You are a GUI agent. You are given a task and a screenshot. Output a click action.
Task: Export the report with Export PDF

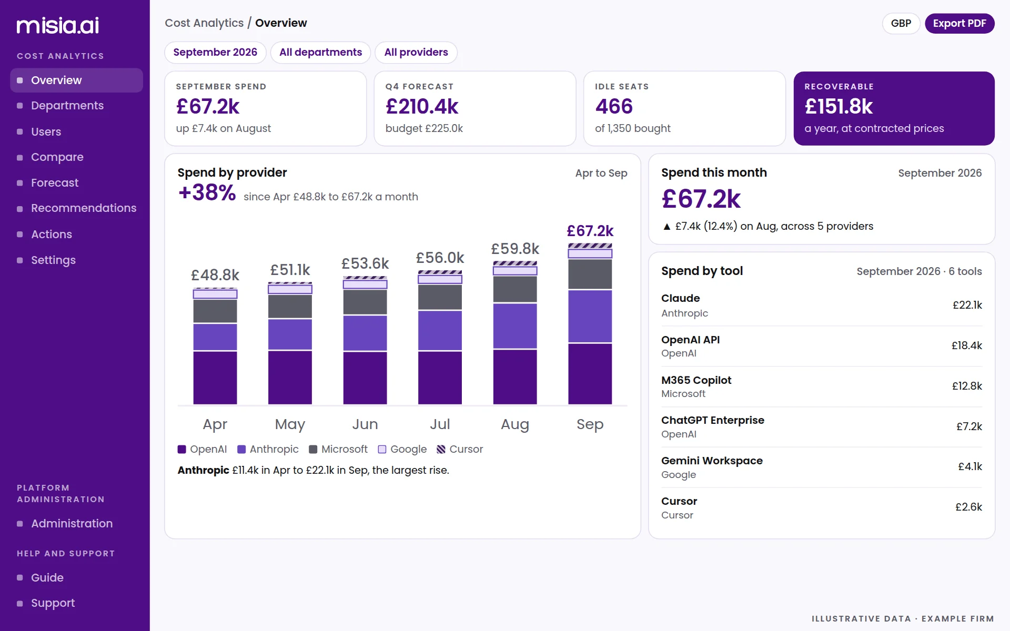(x=959, y=24)
